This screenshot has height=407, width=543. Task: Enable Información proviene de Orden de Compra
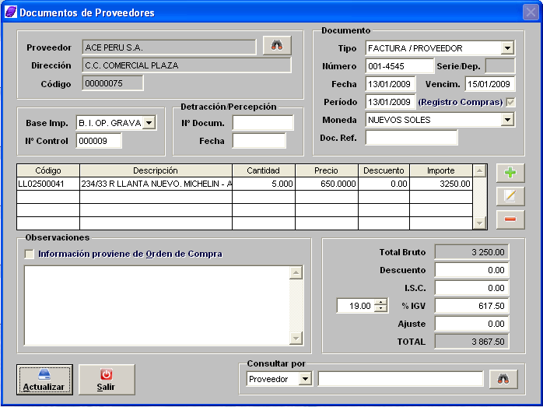point(30,254)
